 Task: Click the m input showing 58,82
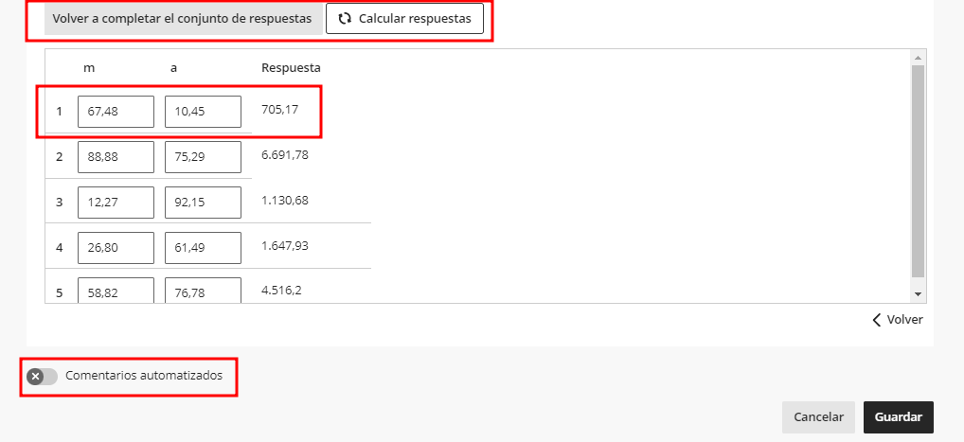click(116, 291)
